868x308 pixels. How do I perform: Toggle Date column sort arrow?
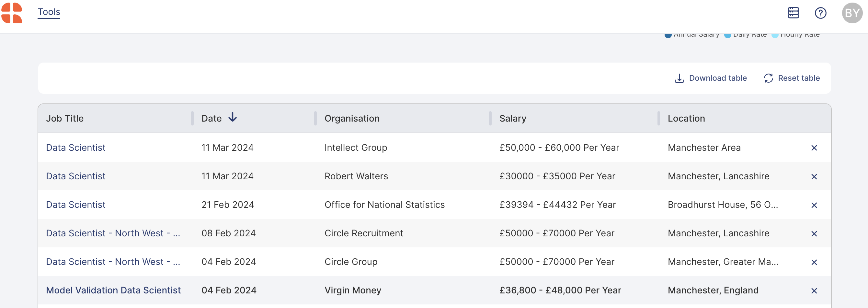pyautogui.click(x=233, y=118)
